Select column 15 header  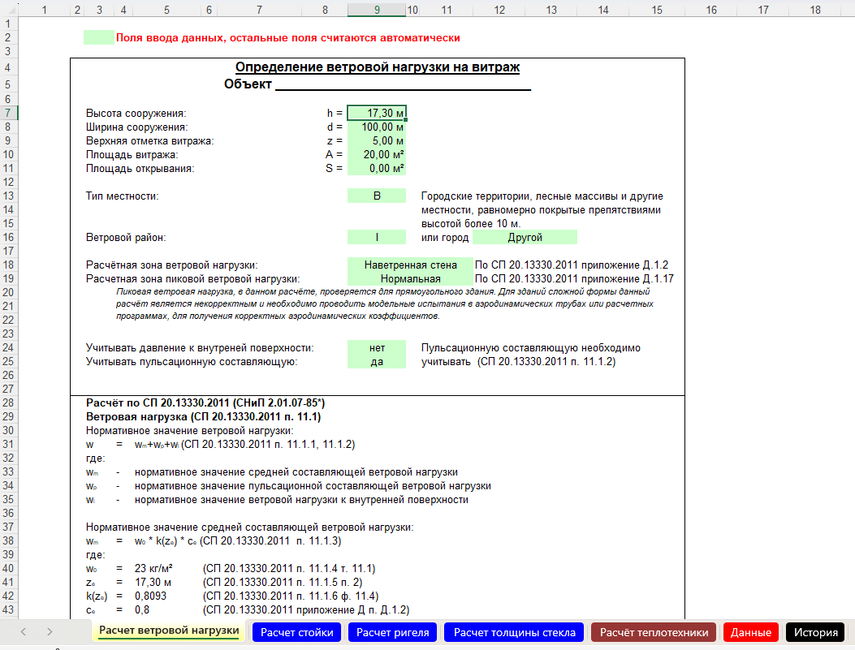[657, 10]
